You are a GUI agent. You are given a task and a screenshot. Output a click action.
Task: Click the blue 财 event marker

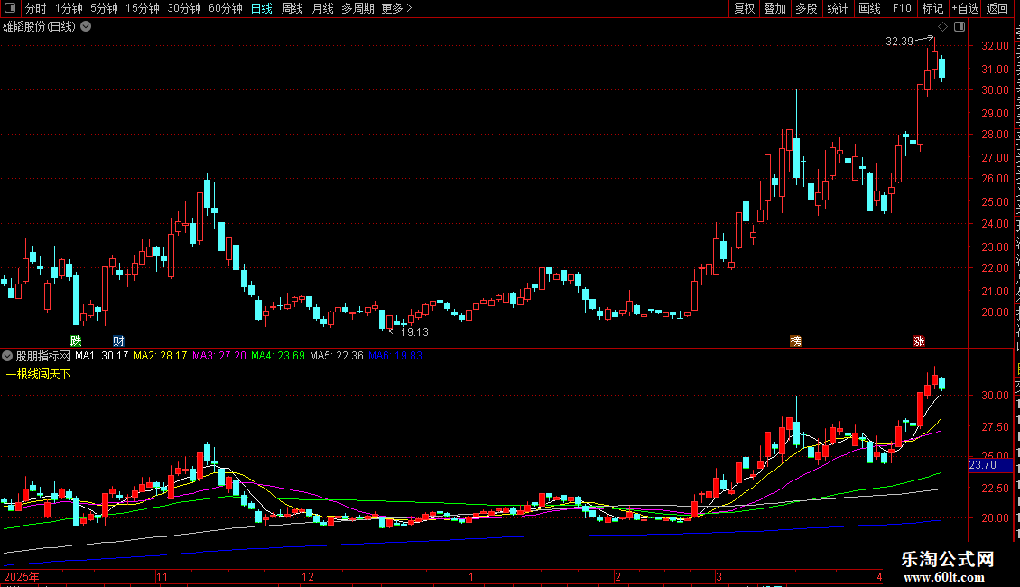coord(118,341)
